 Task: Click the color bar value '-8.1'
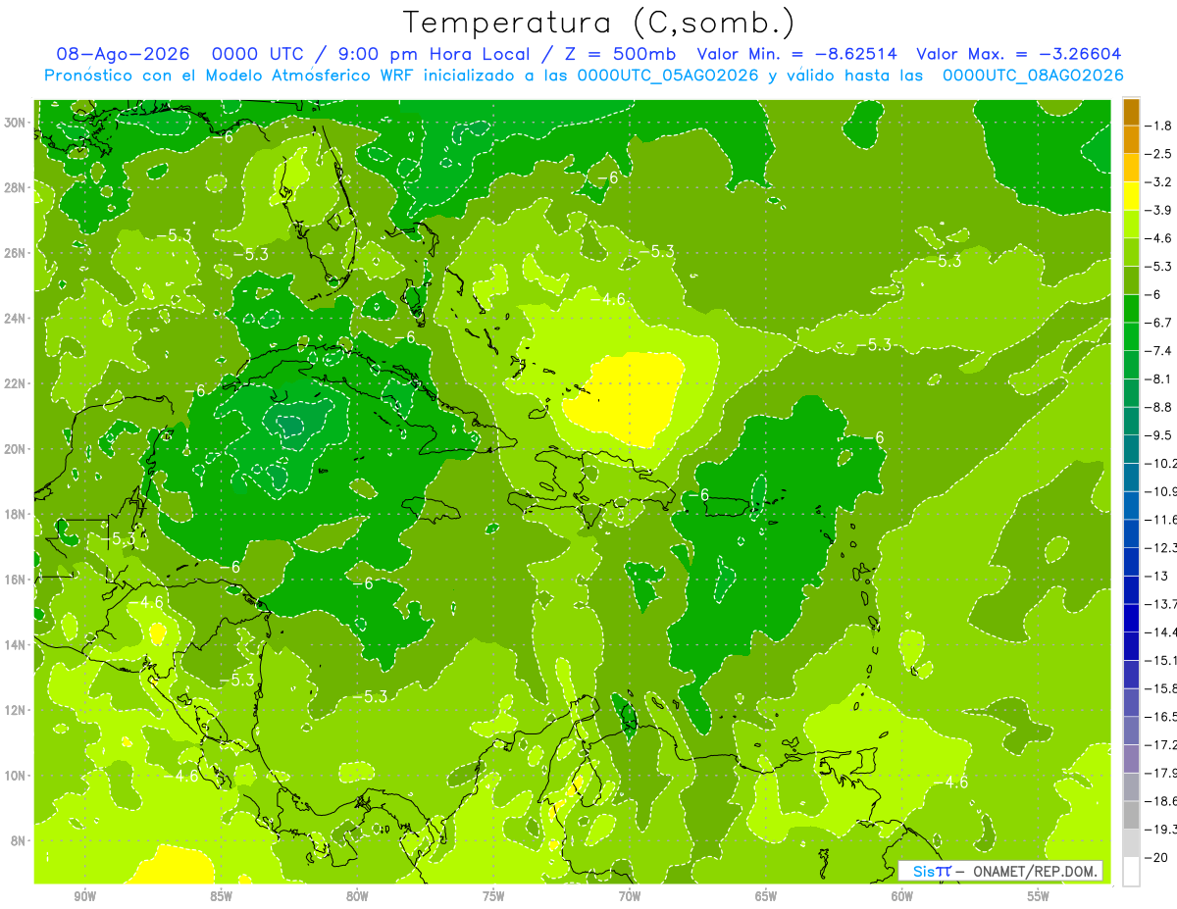[1159, 379]
